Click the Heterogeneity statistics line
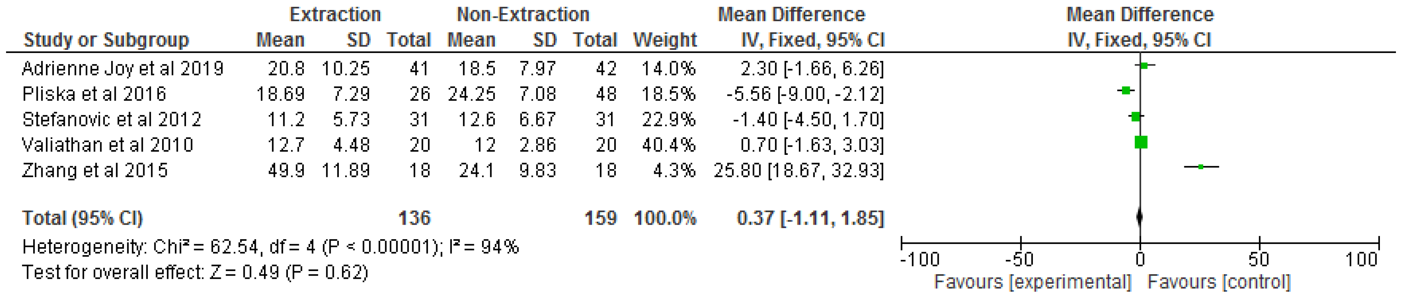 click(x=270, y=247)
